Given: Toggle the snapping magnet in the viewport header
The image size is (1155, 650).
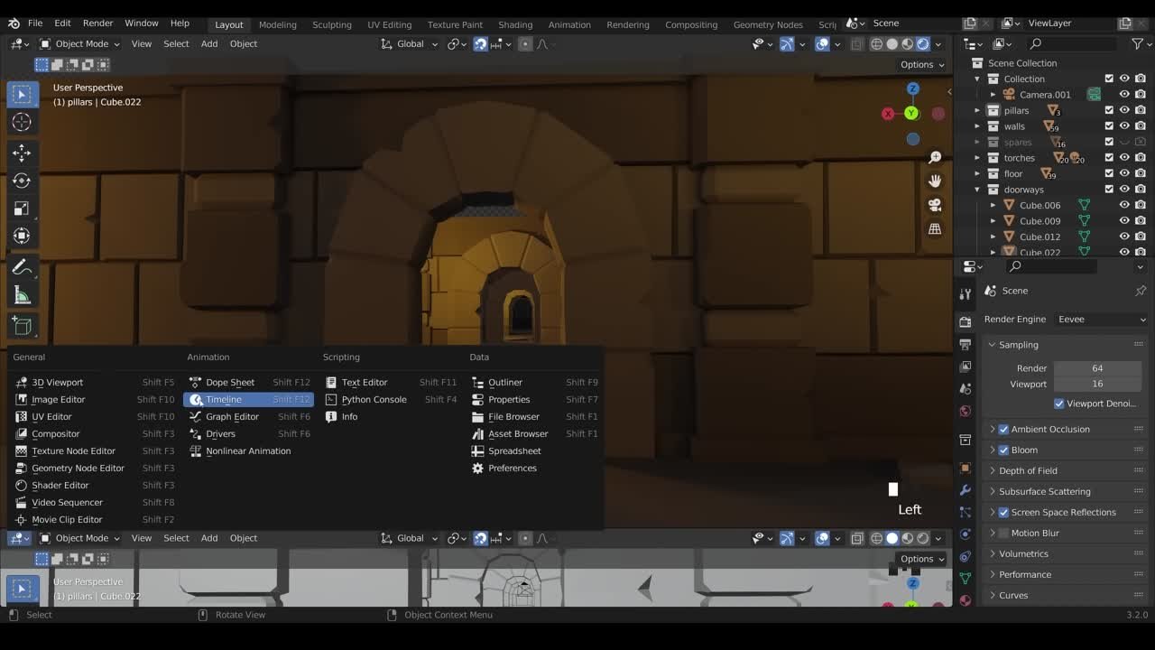Looking at the screenshot, I should 481,43.
